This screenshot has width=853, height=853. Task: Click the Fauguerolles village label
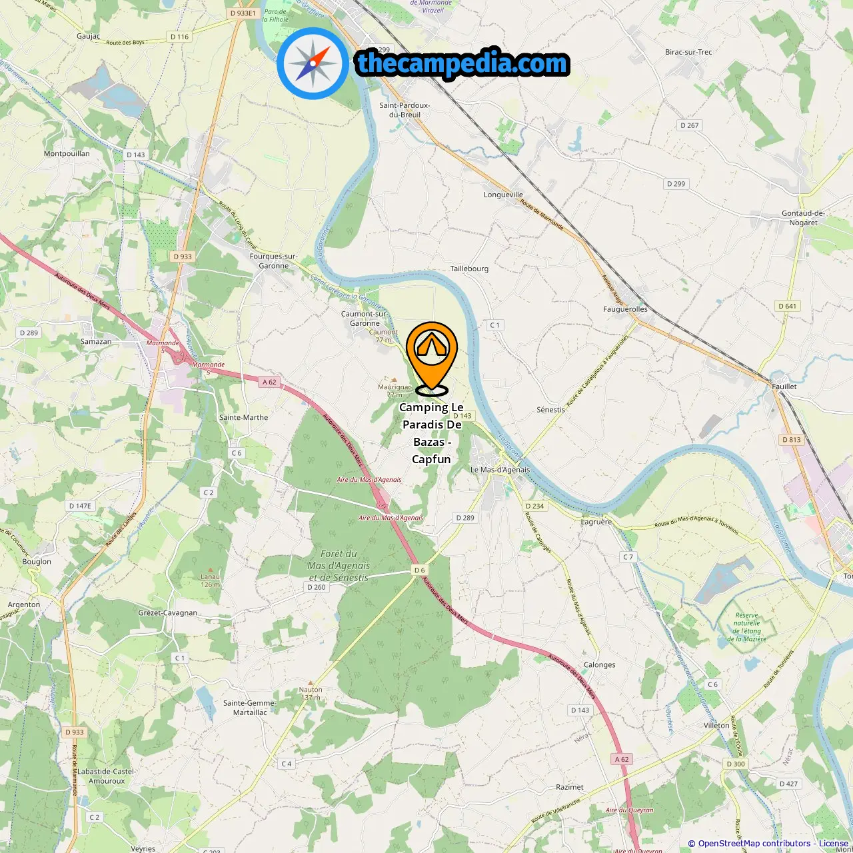point(625,309)
